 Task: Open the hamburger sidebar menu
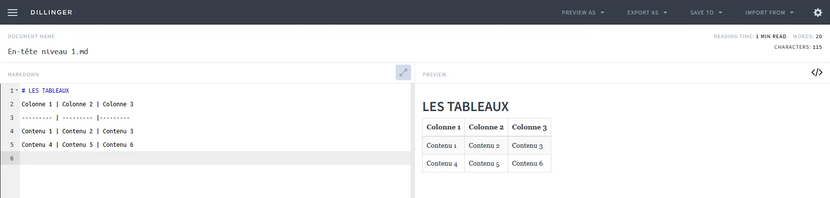click(13, 13)
